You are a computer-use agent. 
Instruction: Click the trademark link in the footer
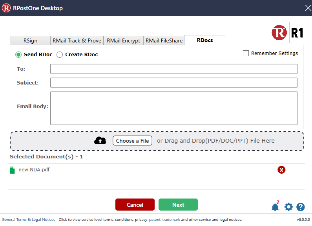click(x=171, y=220)
